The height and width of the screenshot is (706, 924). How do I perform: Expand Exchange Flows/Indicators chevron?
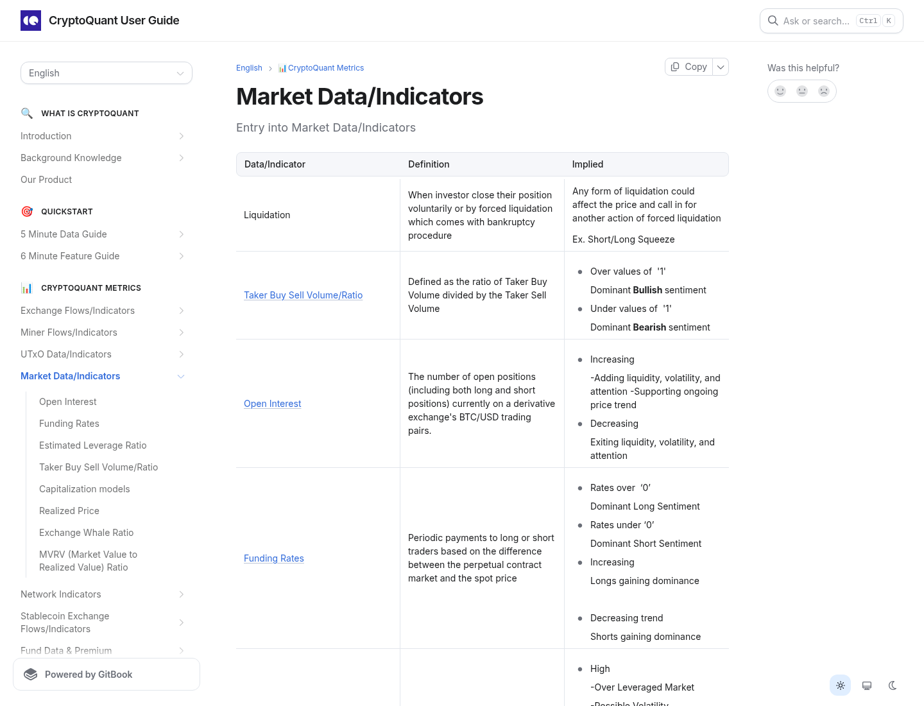tap(182, 311)
